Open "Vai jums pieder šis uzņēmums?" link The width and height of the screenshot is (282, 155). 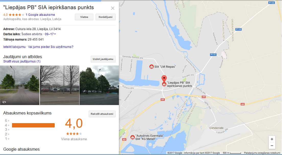50,47
